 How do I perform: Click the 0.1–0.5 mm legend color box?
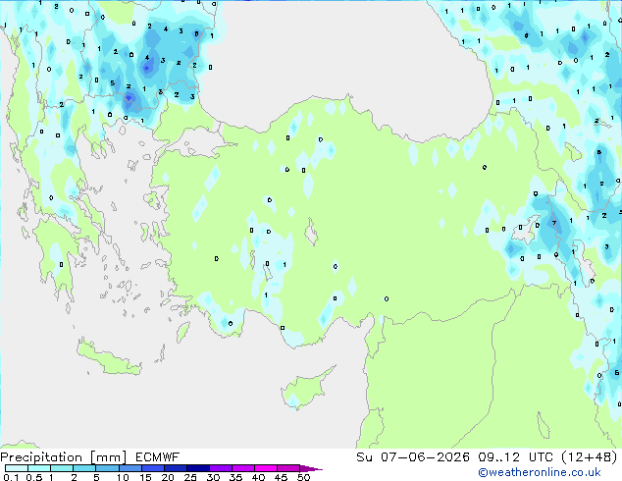[x=17, y=468]
